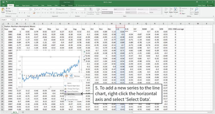Click in the formula bar

pyautogui.click(x=121, y=20)
